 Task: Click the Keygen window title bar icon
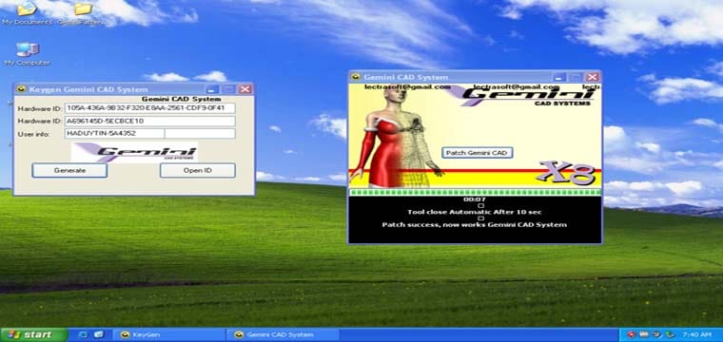click(x=21, y=89)
